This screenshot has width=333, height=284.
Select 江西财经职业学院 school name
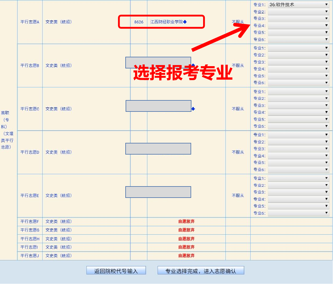click(x=166, y=22)
